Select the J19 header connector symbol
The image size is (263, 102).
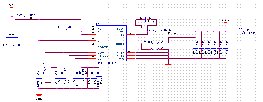click(12, 40)
